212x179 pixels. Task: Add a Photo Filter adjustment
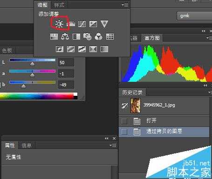(87, 37)
